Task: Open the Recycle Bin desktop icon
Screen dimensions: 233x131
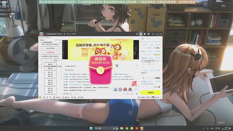Action: (4, 4)
